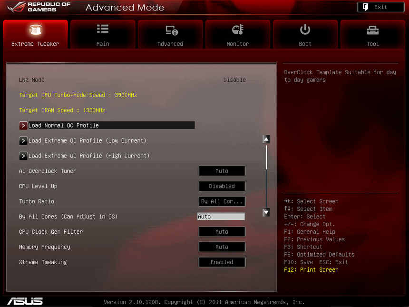Click the scrollbar down arrow
This screenshot has height=307, width=409.
[x=266, y=213]
